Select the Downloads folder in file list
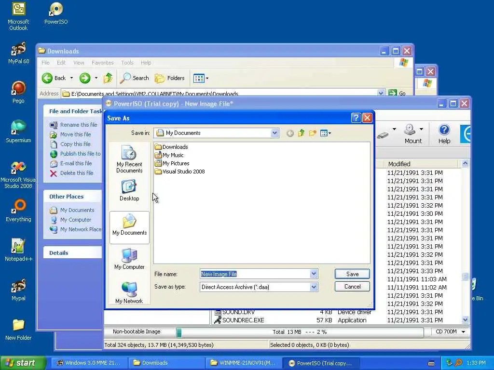494x370 pixels. [171, 147]
